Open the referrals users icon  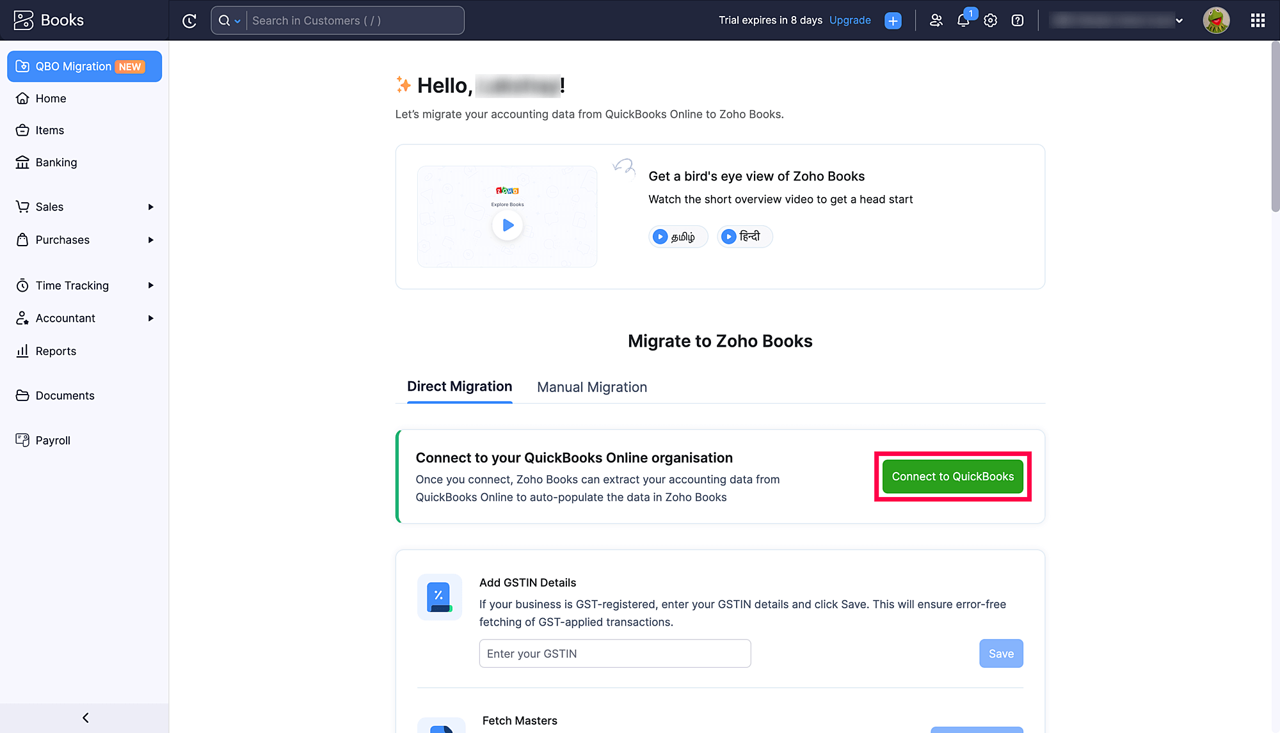[x=936, y=20]
